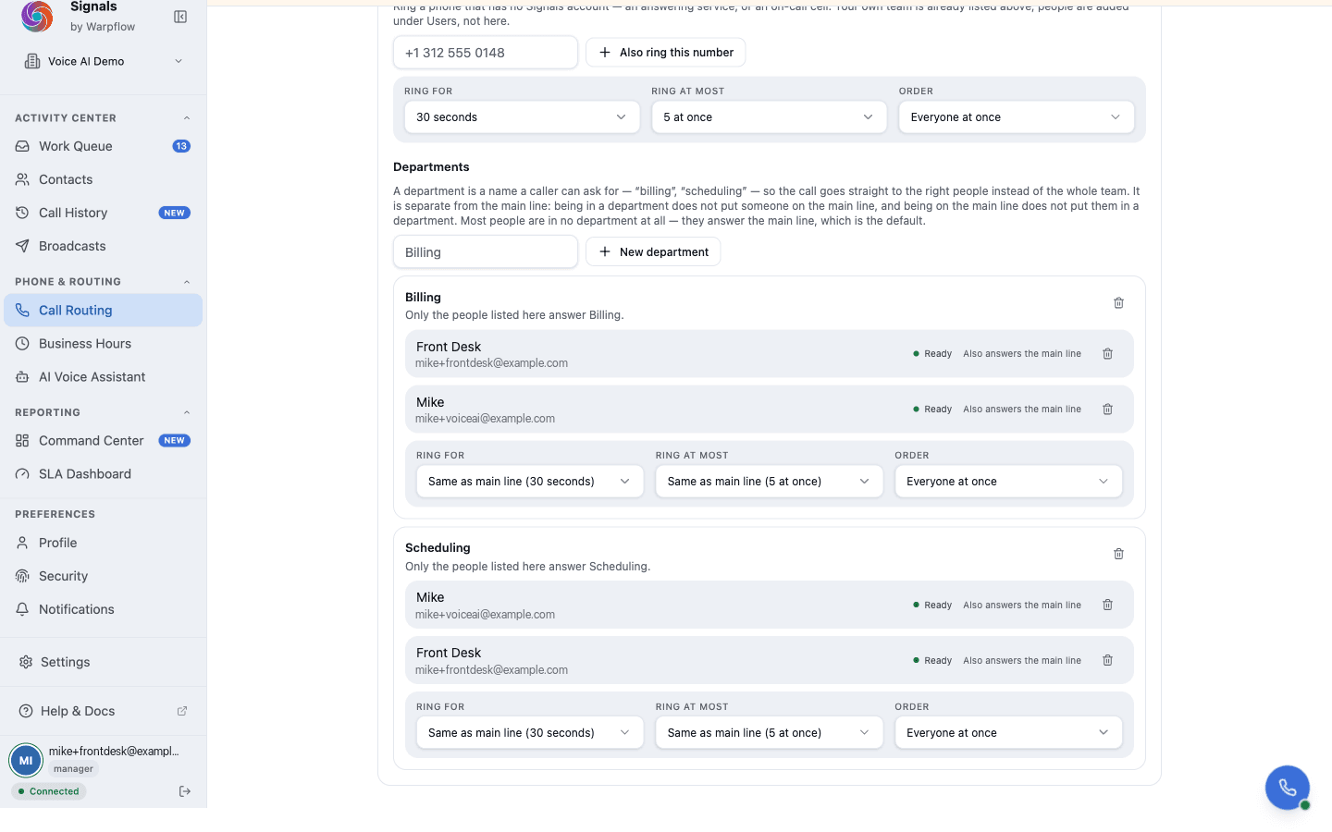The width and height of the screenshot is (1332, 832).
Task: Click the Connected status badge
Action: click(49, 791)
